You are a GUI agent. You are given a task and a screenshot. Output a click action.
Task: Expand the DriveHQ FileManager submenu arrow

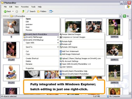click(58, 37)
